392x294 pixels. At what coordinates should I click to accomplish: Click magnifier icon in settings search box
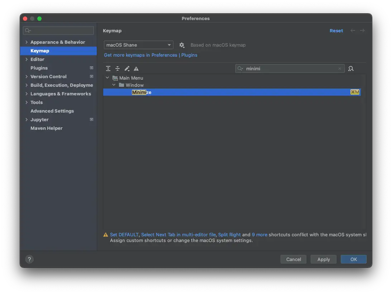click(x=28, y=30)
